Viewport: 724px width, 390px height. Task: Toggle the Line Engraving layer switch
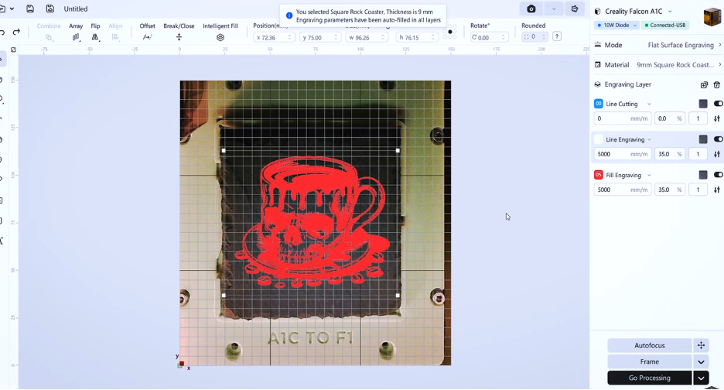point(718,139)
